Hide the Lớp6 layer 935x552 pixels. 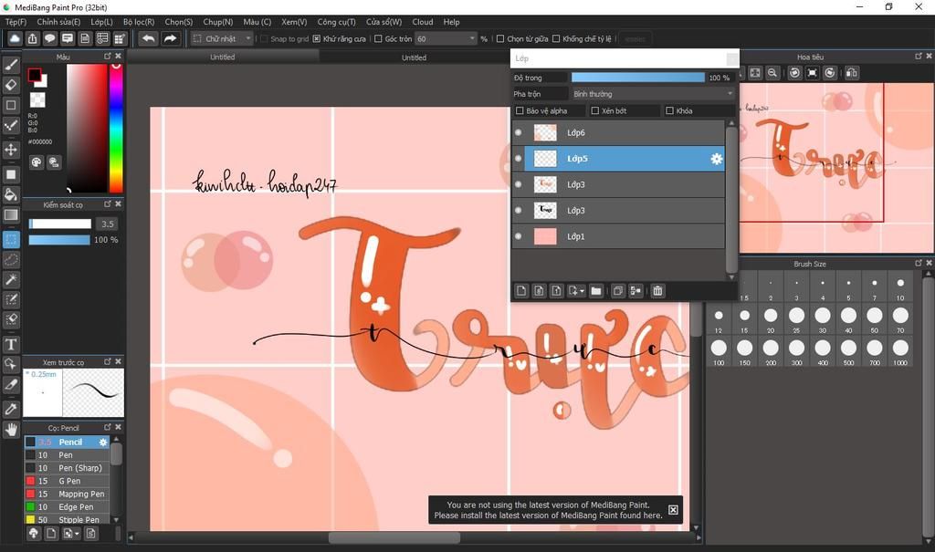(x=518, y=132)
